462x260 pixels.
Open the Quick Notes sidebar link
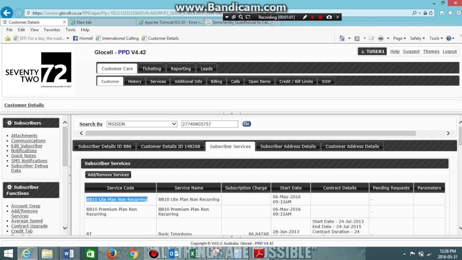click(23, 156)
